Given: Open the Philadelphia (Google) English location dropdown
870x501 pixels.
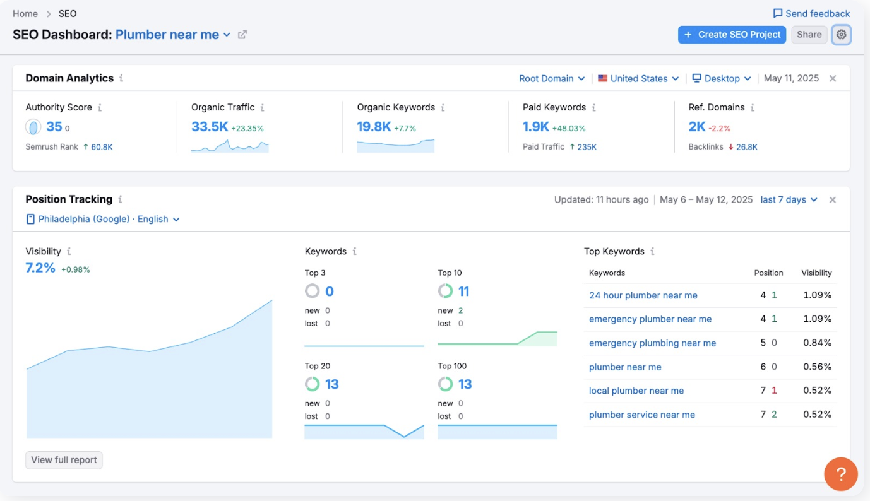Looking at the screenshot, I should (101, 219).
